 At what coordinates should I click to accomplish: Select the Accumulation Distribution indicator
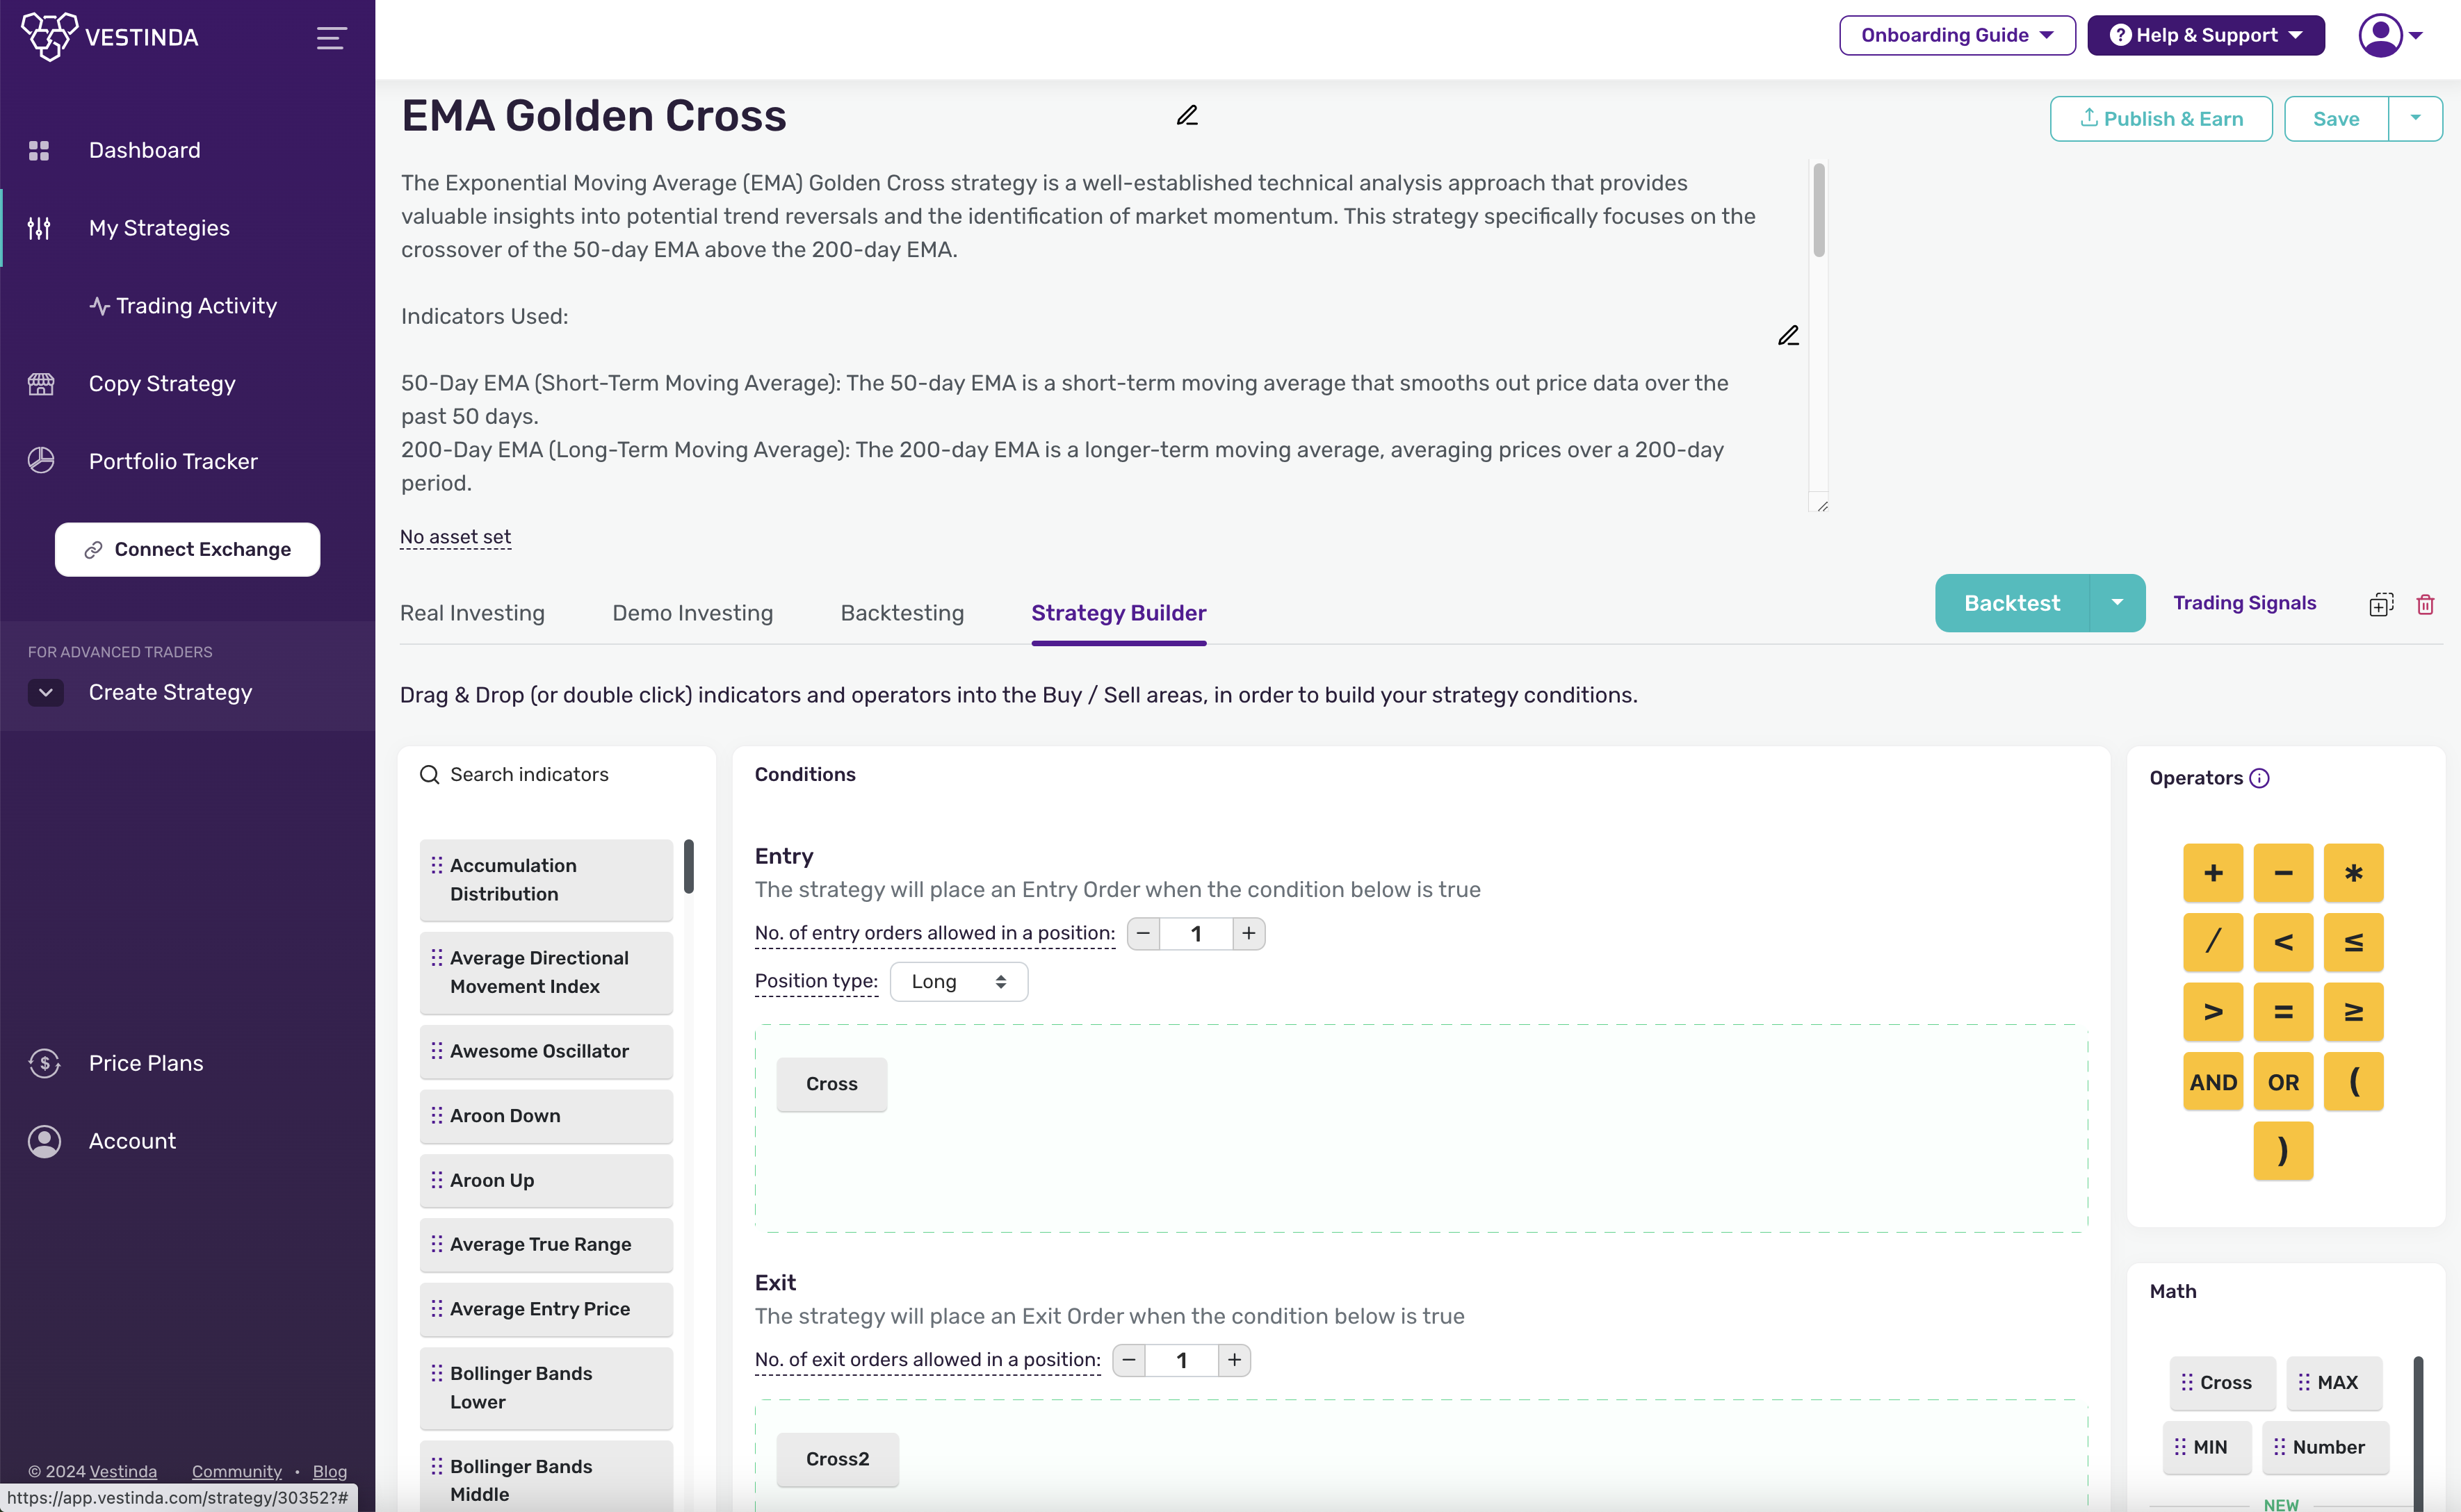[546, 880]
